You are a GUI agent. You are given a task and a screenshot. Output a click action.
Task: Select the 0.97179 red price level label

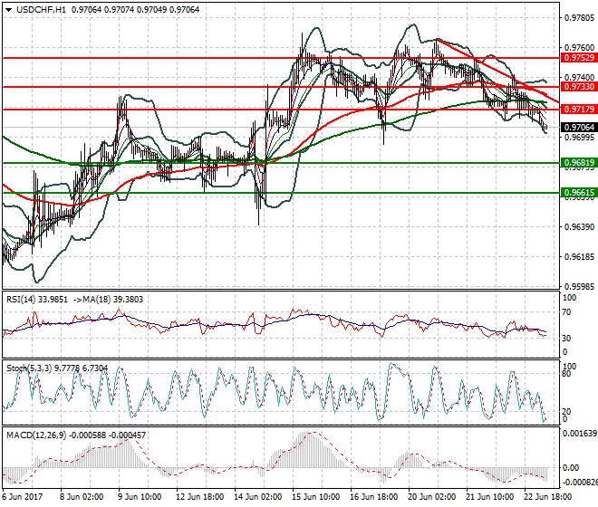coord(579,110)
